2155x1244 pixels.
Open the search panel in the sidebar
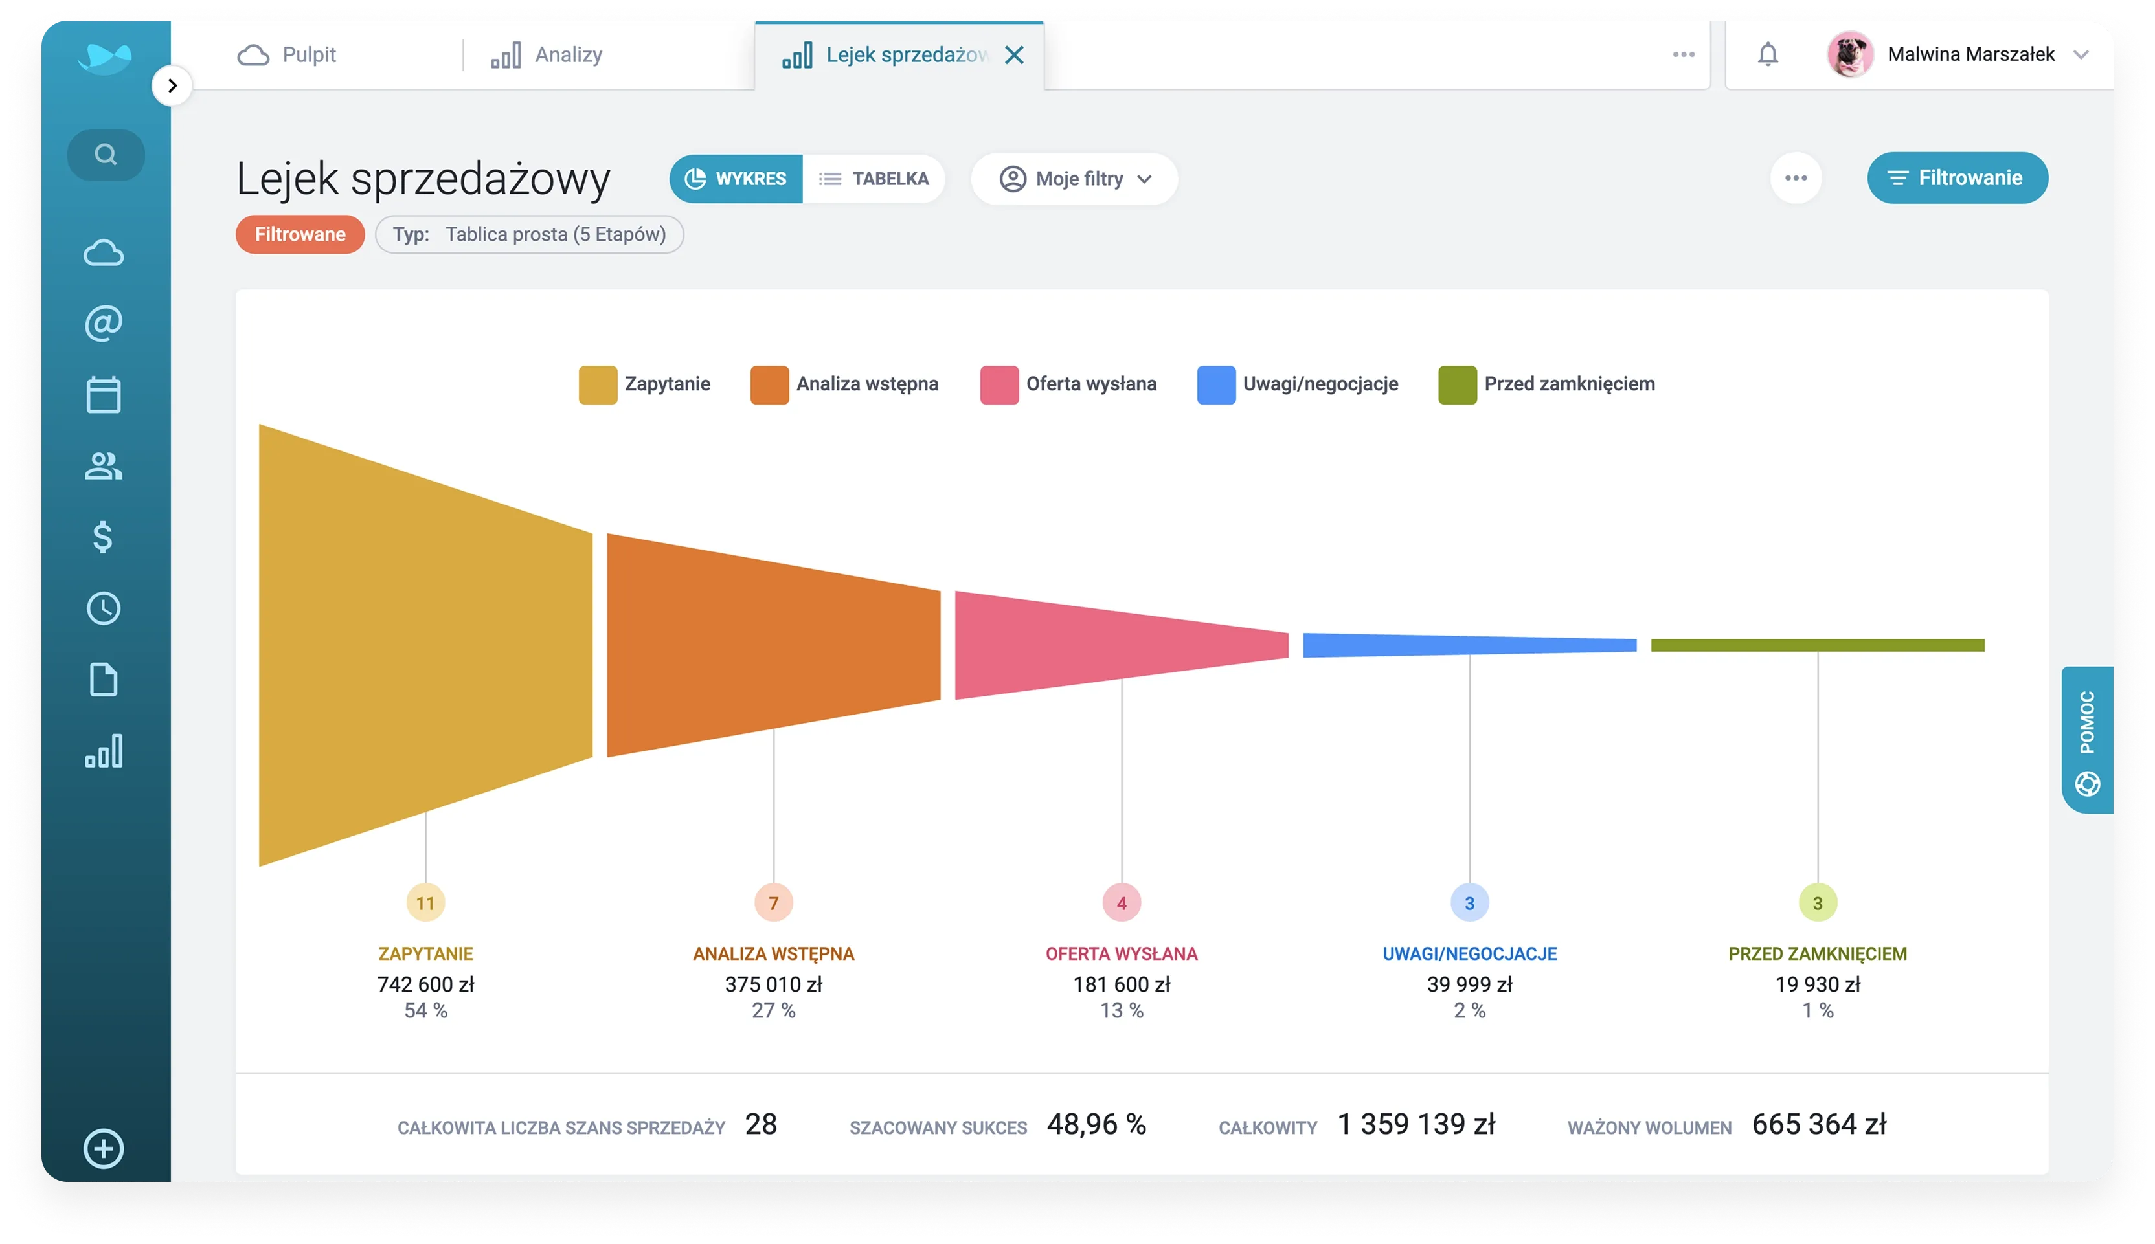coord(105,155)
